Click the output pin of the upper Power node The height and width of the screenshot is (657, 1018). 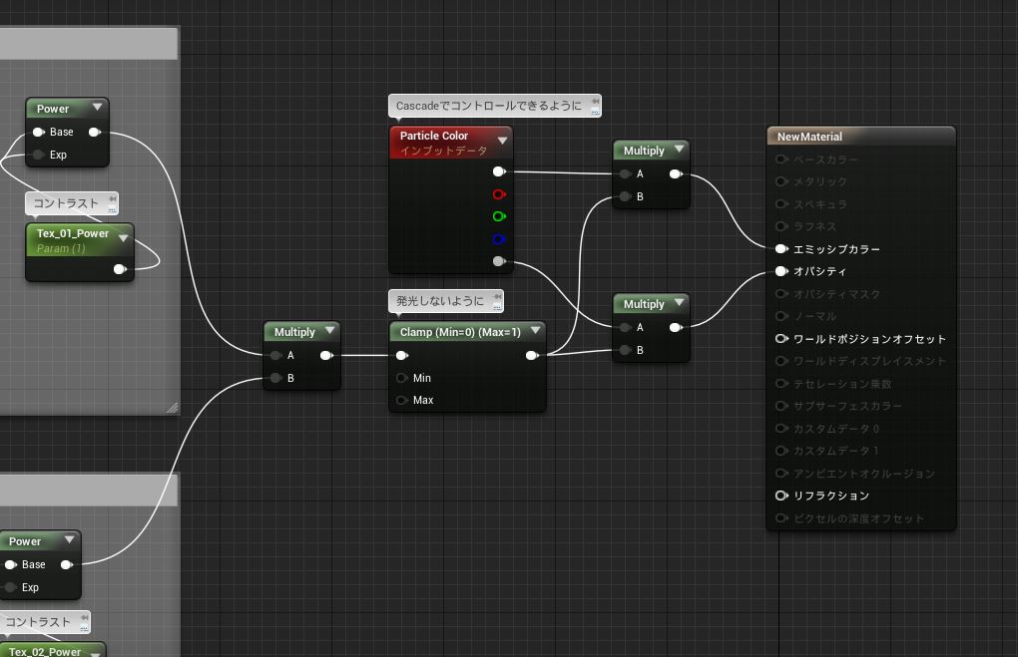95,133
